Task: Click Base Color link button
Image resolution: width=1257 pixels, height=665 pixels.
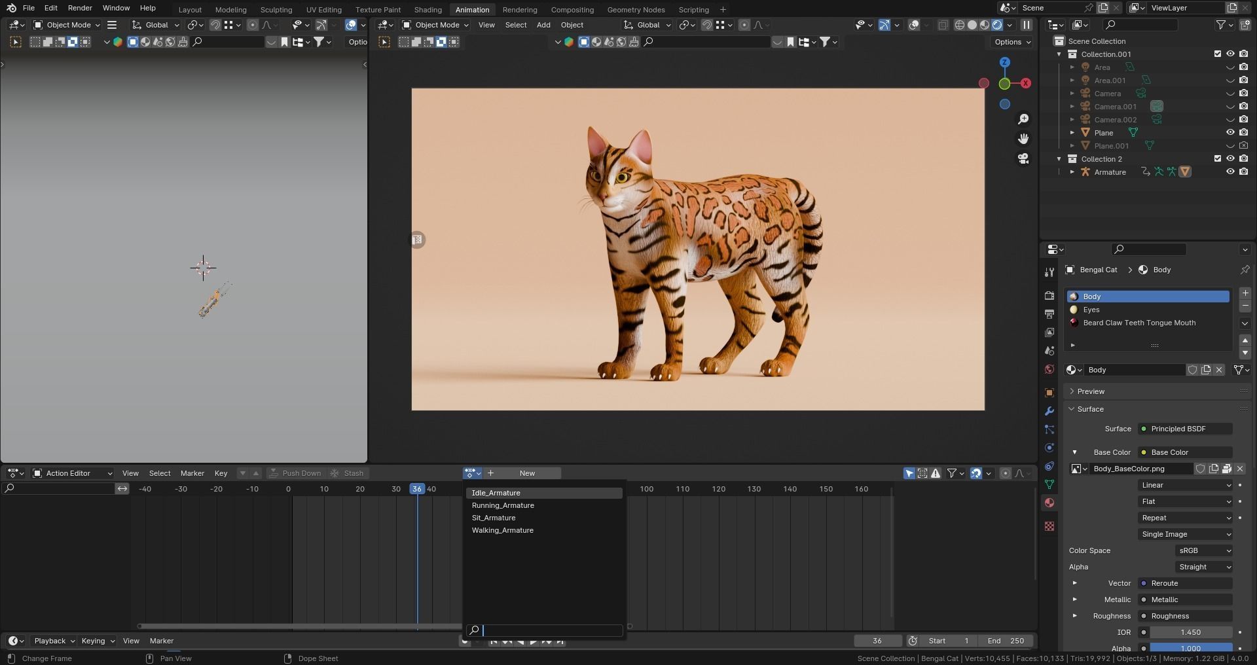Action: [x=1185, y=452]
